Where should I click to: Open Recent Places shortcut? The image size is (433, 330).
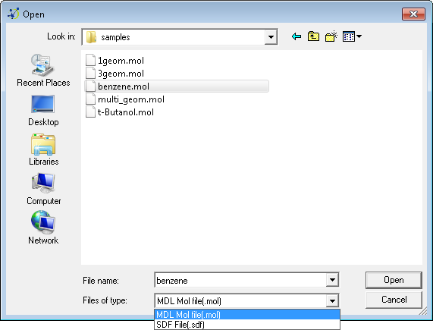[x=43, y=71]
